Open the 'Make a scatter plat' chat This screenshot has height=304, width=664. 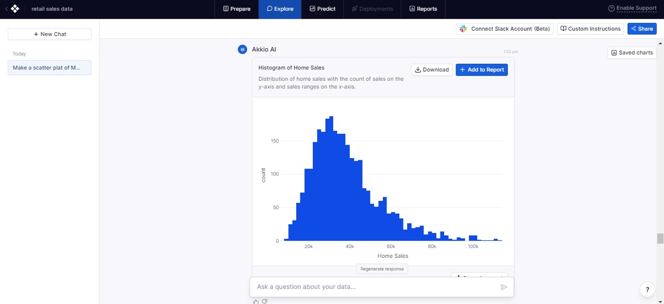pos(49,67)
